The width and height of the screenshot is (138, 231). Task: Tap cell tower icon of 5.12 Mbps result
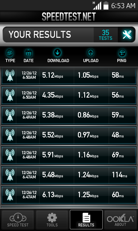10,75
